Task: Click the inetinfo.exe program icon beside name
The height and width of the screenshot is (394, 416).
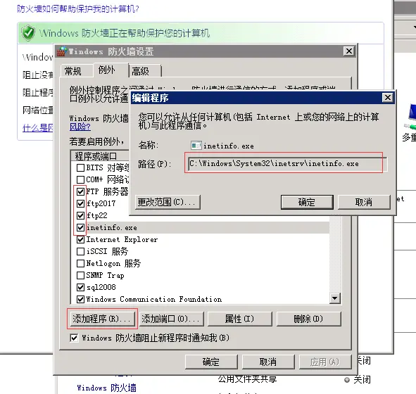Action: click(196, 146)
